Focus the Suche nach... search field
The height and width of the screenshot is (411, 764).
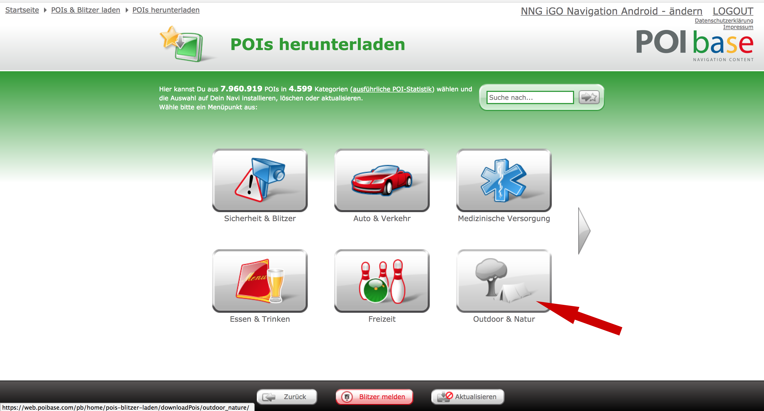(530, 97)
